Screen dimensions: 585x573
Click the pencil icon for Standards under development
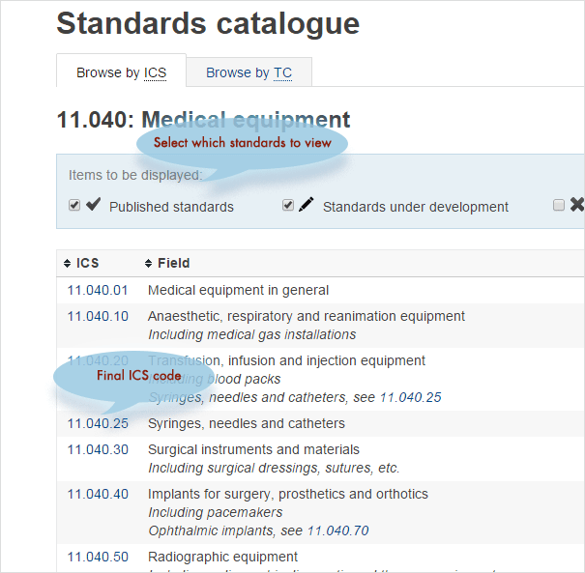click(x=307, y=205)
